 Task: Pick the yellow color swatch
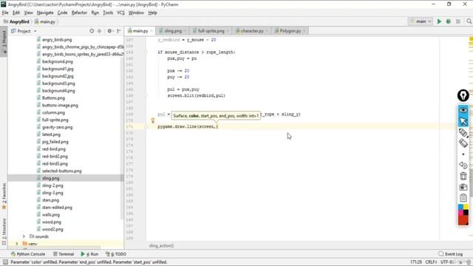pos(466,207)
